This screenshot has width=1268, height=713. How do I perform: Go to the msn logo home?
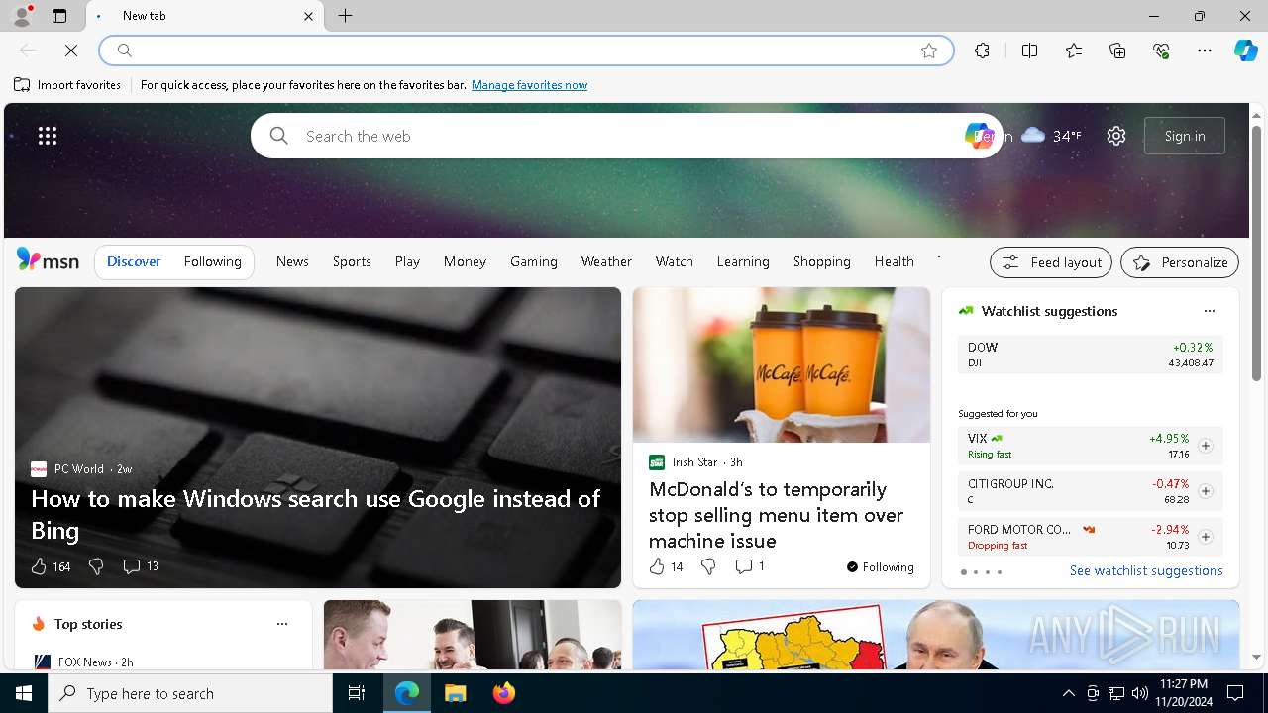tap(48, 260)
